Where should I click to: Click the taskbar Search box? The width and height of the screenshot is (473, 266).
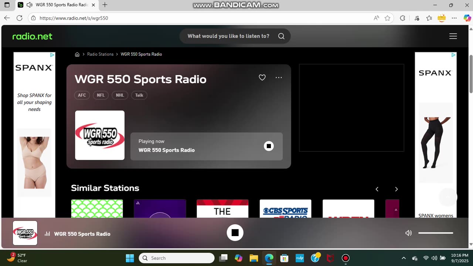(x=177, y=258)
